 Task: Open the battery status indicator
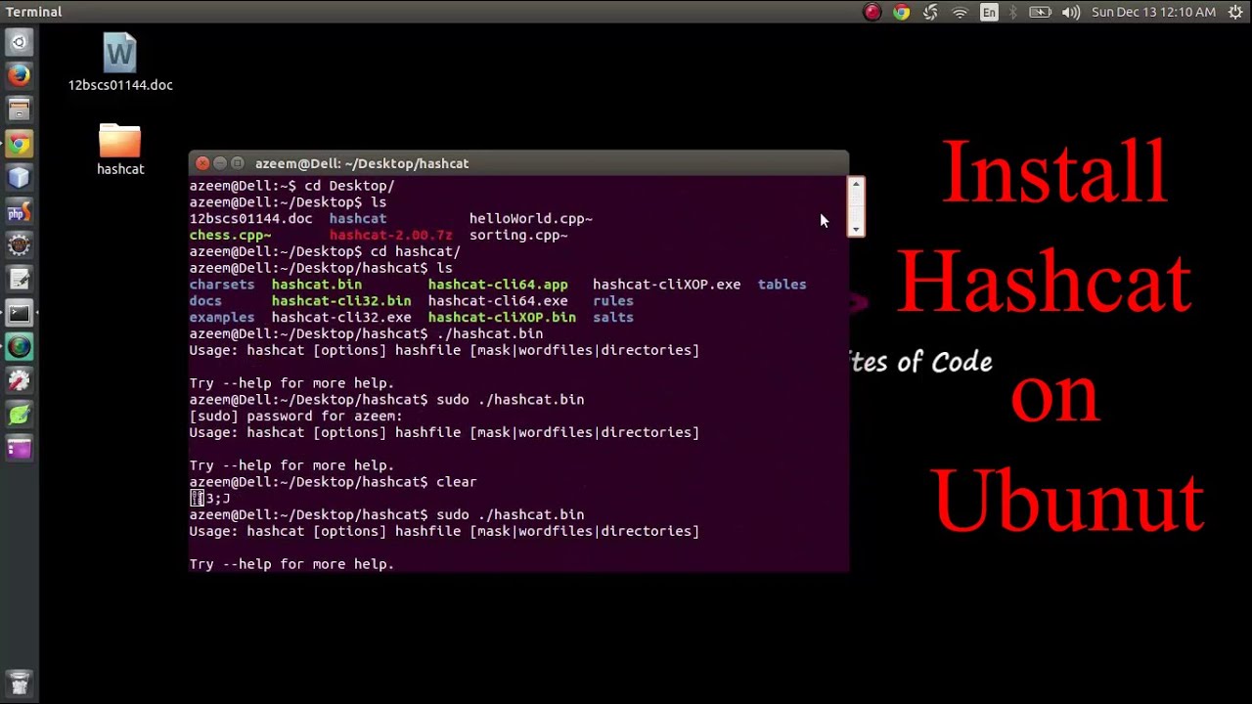1040,12
